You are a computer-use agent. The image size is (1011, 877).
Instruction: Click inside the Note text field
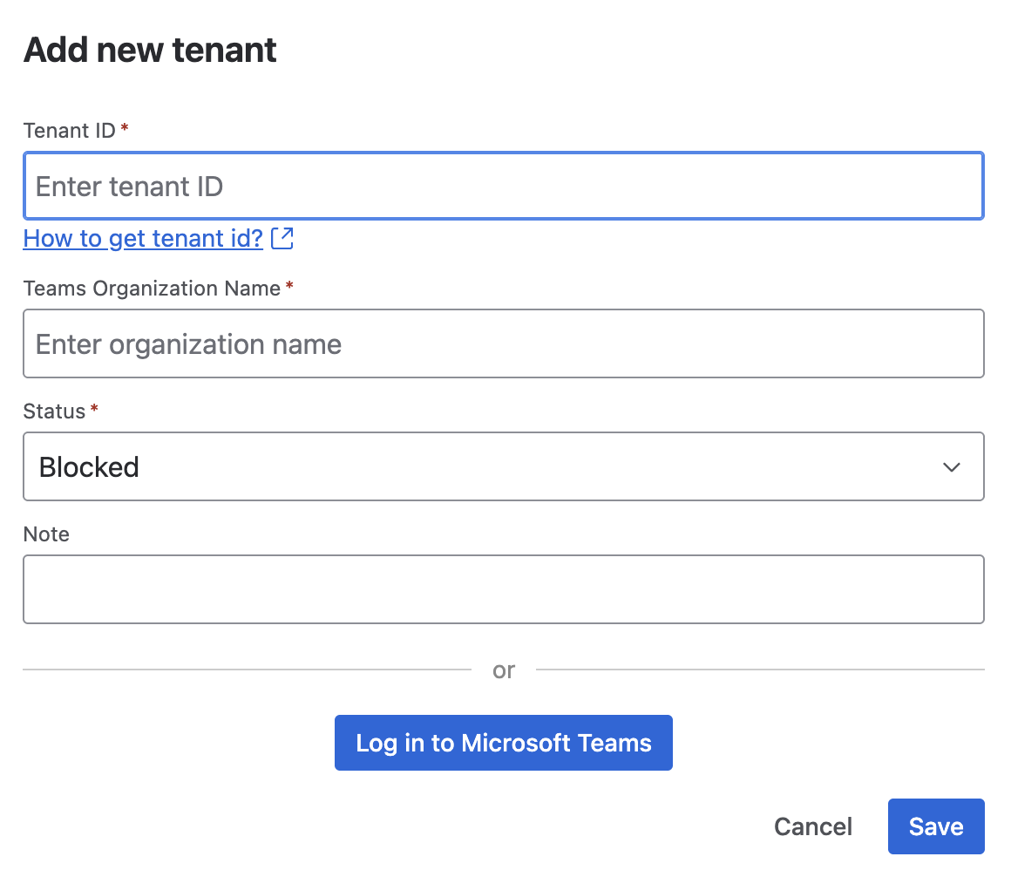point(504,589)
